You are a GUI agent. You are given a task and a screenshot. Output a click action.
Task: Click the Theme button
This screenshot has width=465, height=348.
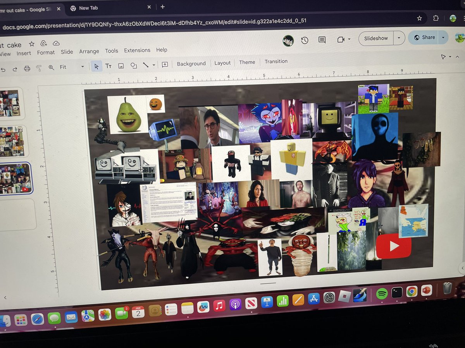click(x=247, y=62)
